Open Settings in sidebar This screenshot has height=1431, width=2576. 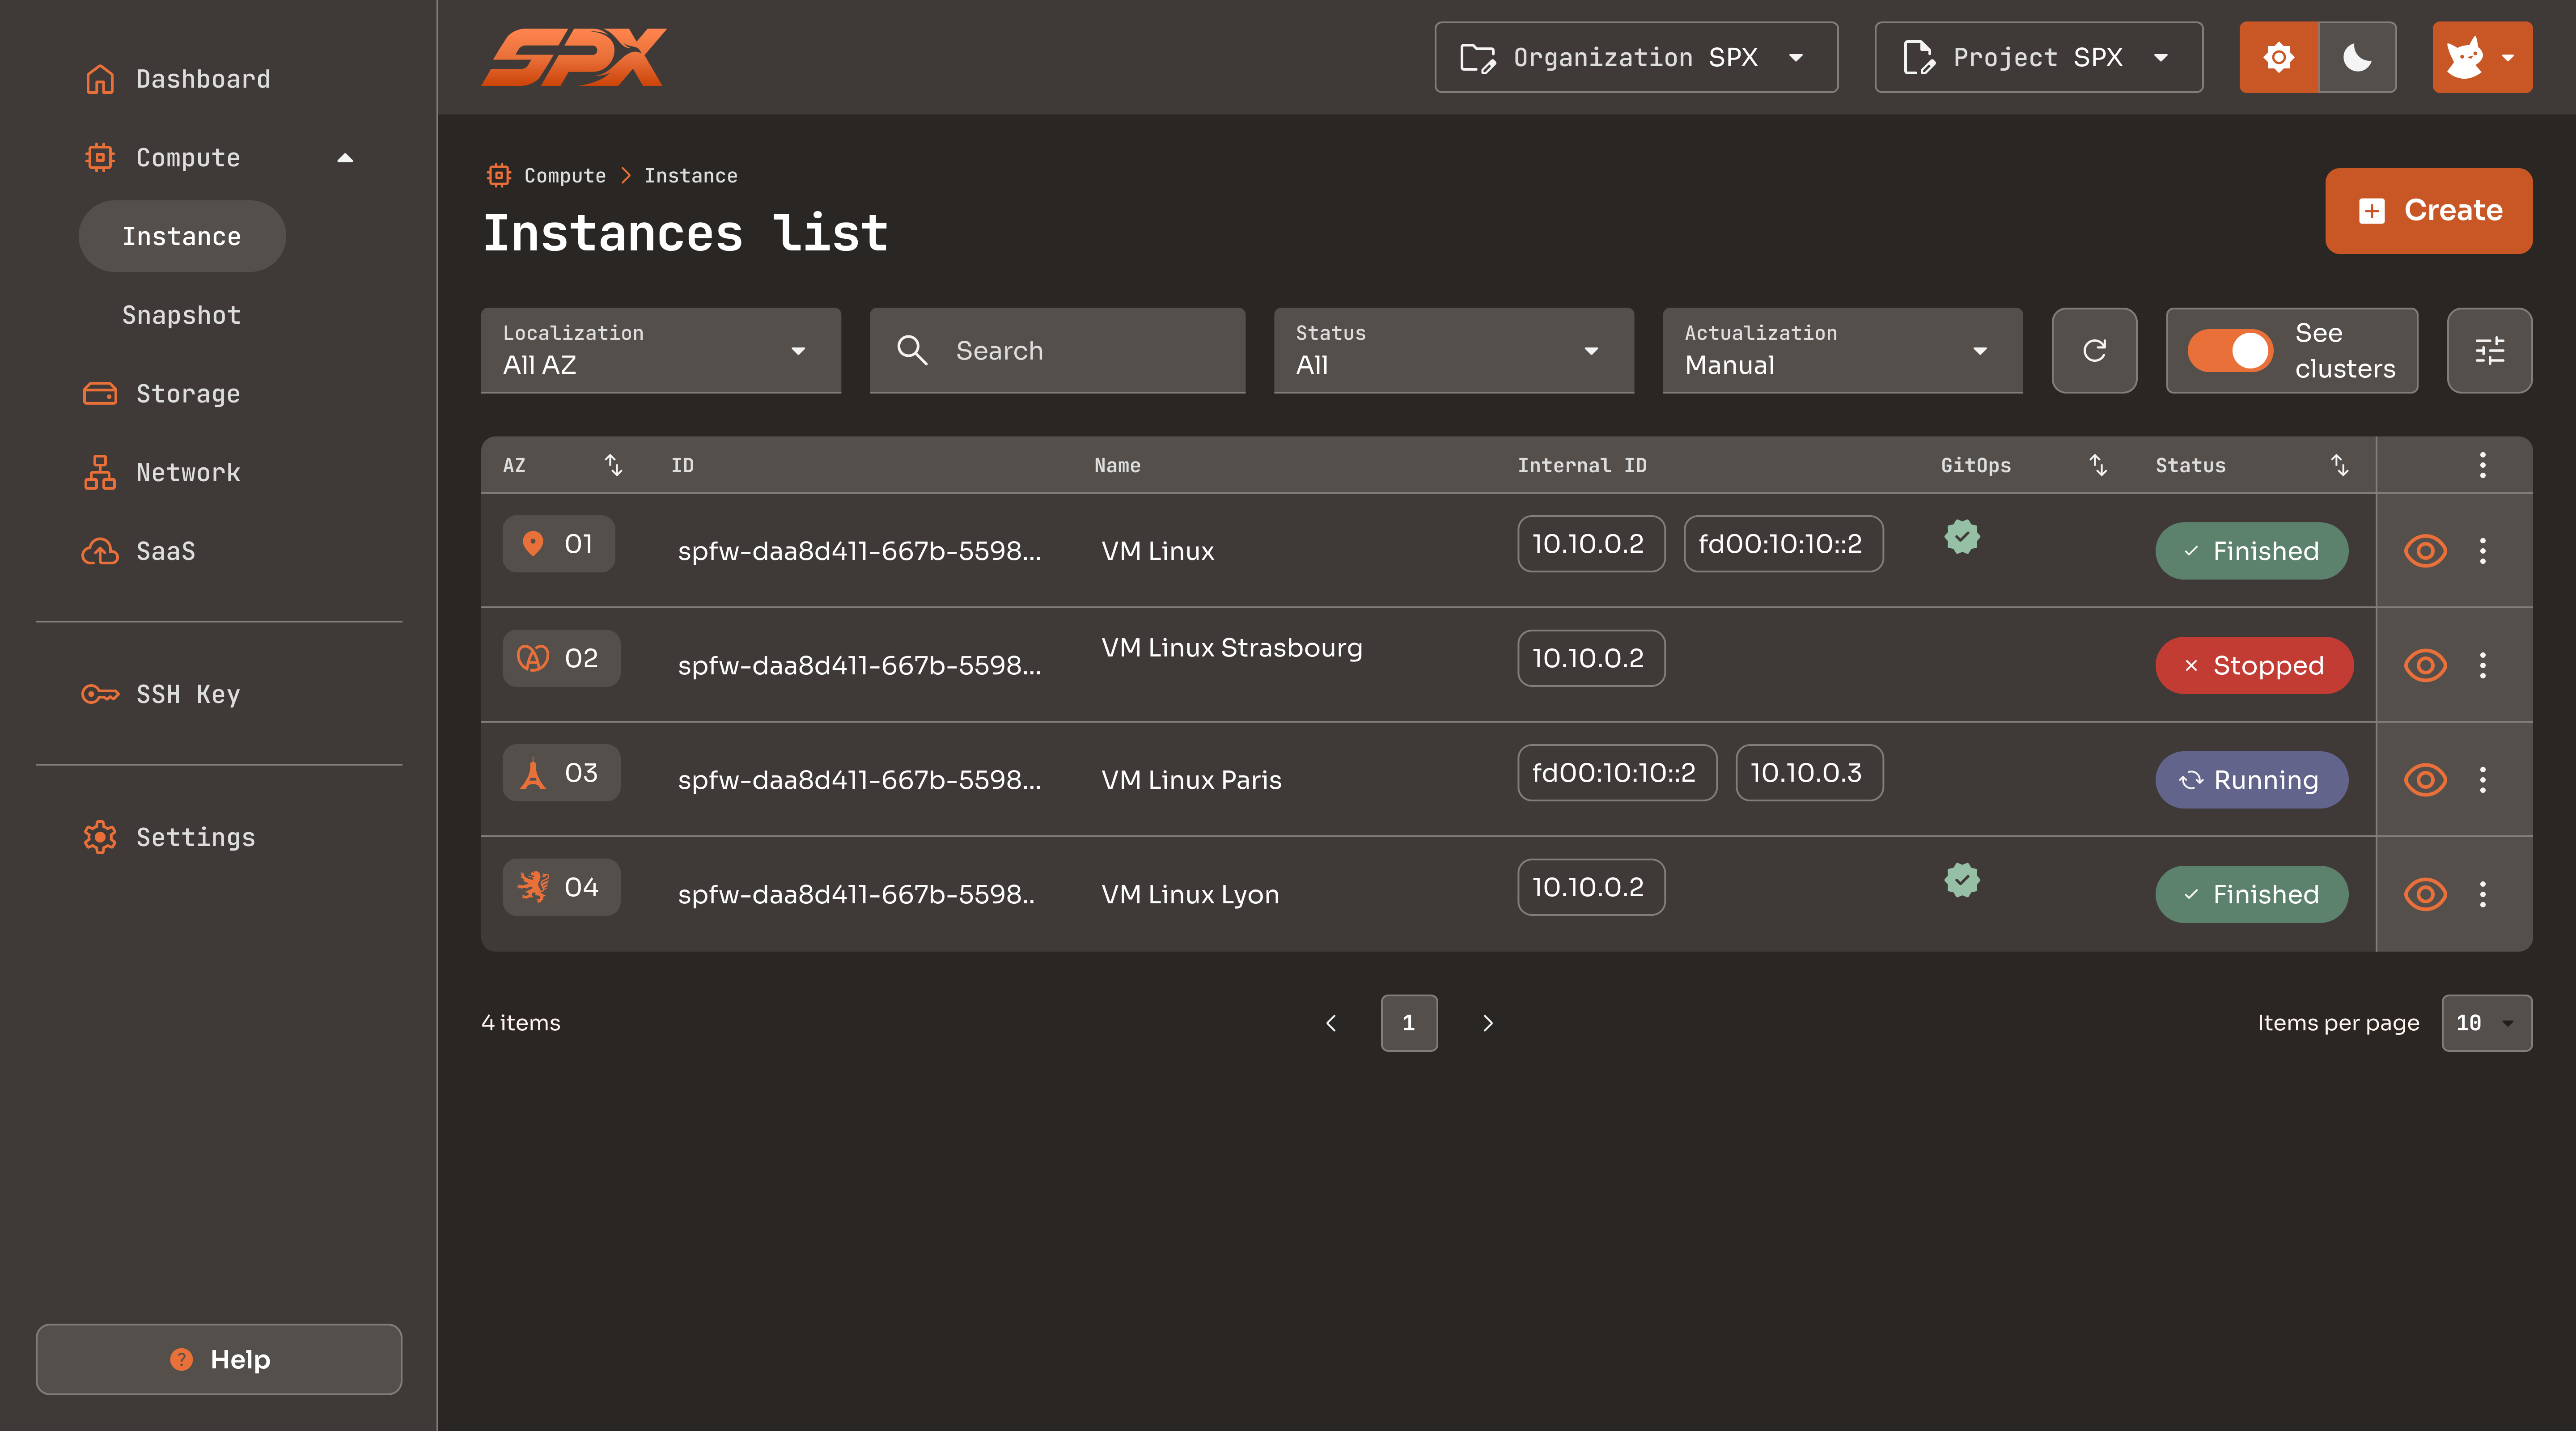(x=195, y=837)
